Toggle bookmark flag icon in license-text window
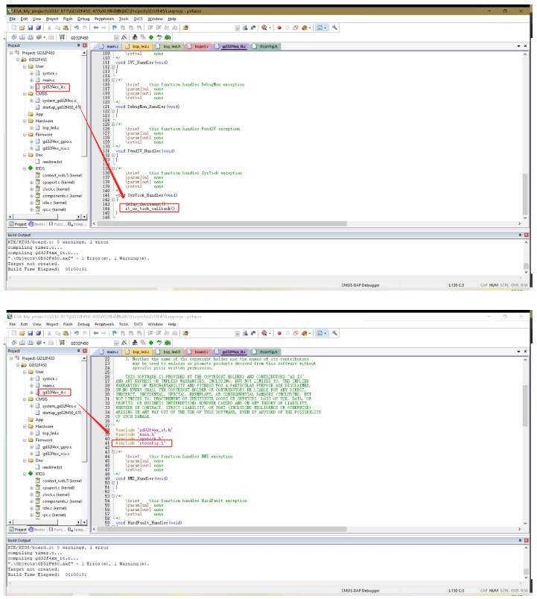This screenshot has height=599, width=537. (115, 333)
